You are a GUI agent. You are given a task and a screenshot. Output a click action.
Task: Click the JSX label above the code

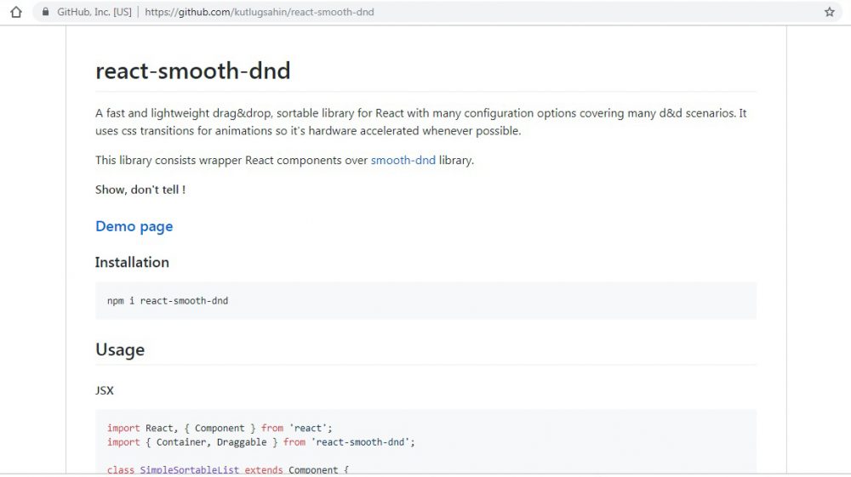[105, 390]
